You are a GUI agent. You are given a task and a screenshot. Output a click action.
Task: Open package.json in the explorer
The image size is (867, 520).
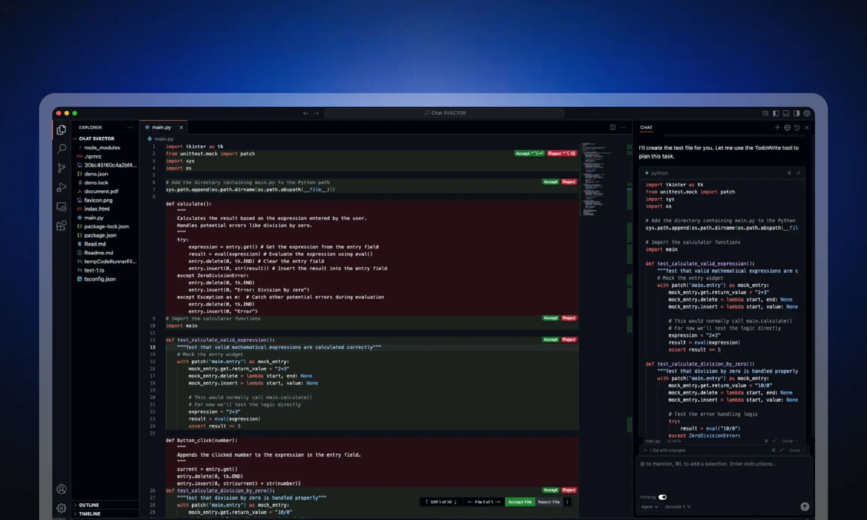[100, 235]
